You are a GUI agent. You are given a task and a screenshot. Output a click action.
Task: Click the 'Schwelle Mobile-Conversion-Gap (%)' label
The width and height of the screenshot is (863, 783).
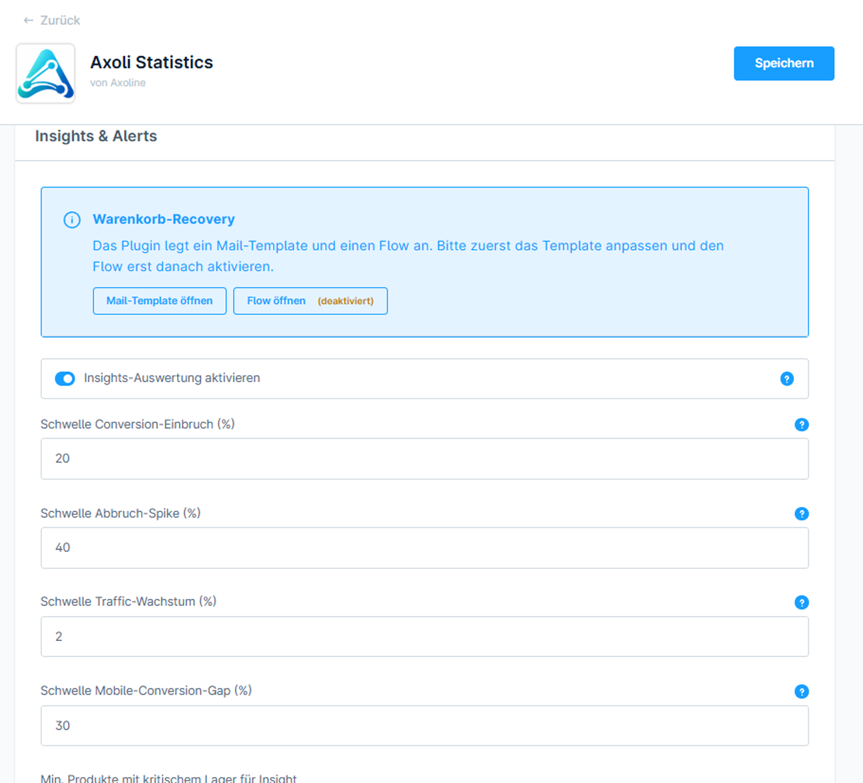[x=146, y=690]
